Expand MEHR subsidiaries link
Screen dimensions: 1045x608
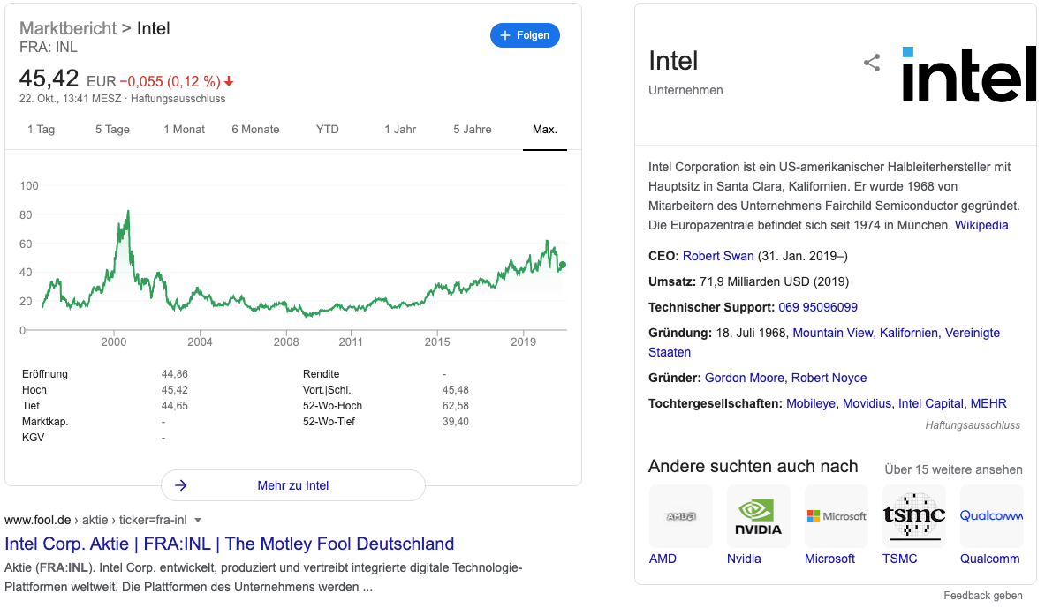(x=988, y=403)
